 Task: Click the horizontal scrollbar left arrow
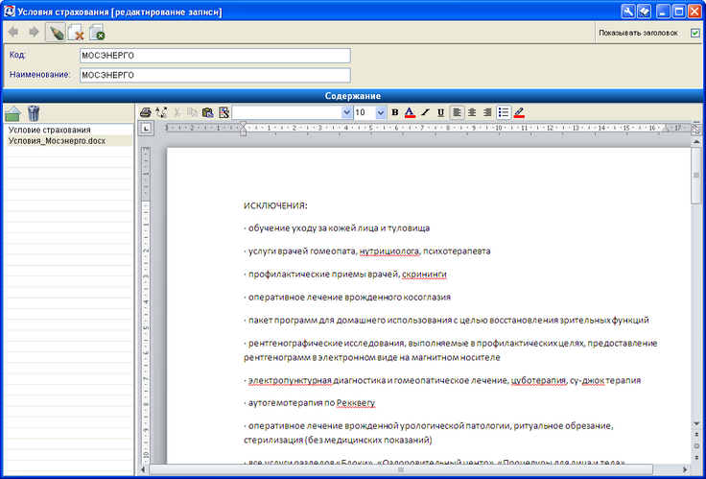pyautogui.click(x=143, y=469)
